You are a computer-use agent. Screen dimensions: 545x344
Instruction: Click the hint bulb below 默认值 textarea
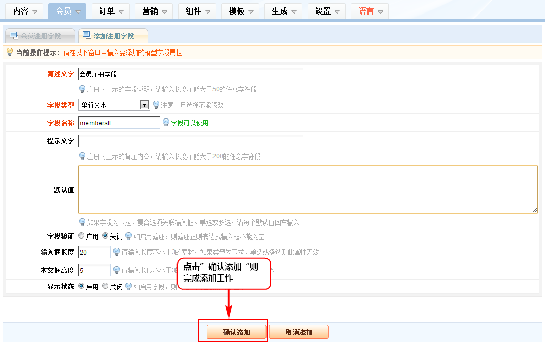click(x=82, y=222)
